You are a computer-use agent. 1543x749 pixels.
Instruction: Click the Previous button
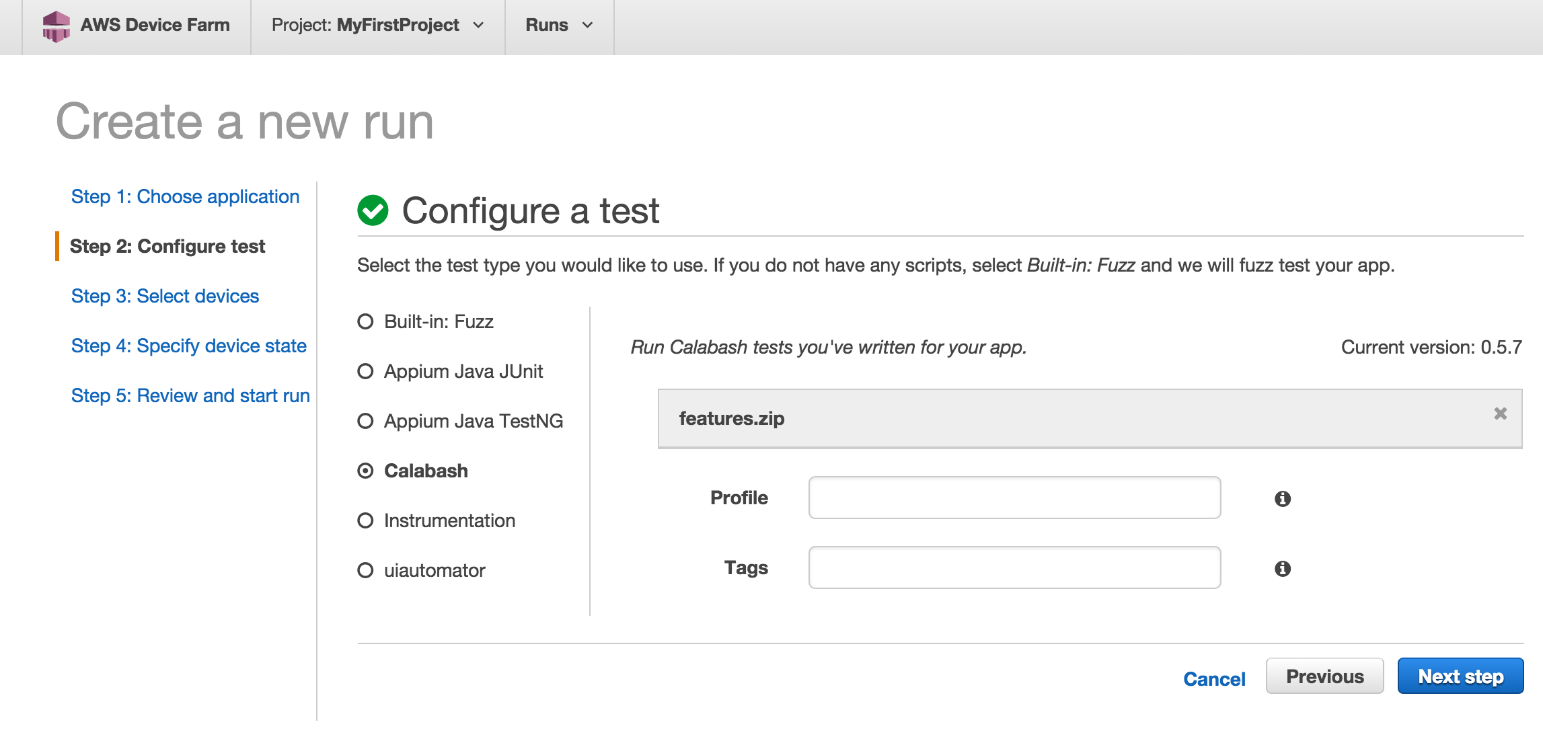(1324, 676)
